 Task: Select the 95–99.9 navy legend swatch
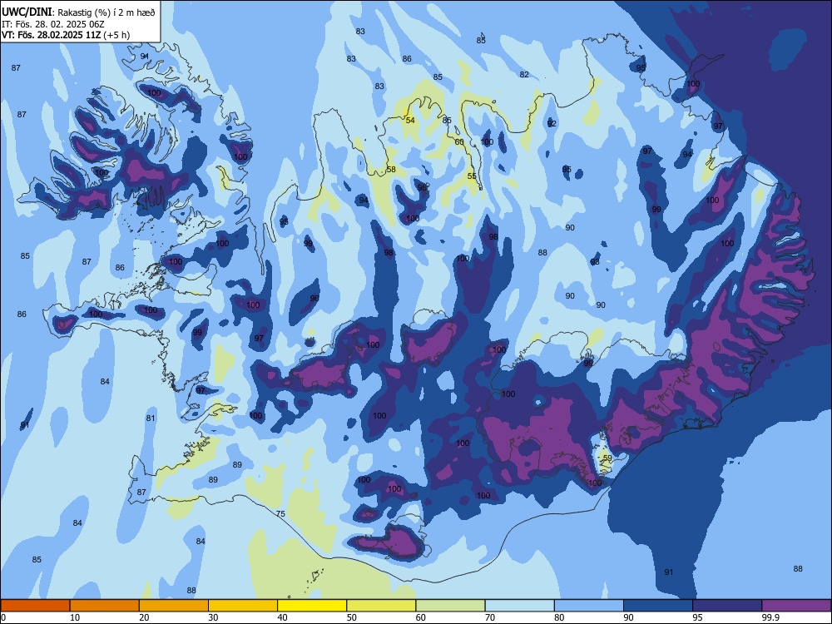tap(727, 606)
